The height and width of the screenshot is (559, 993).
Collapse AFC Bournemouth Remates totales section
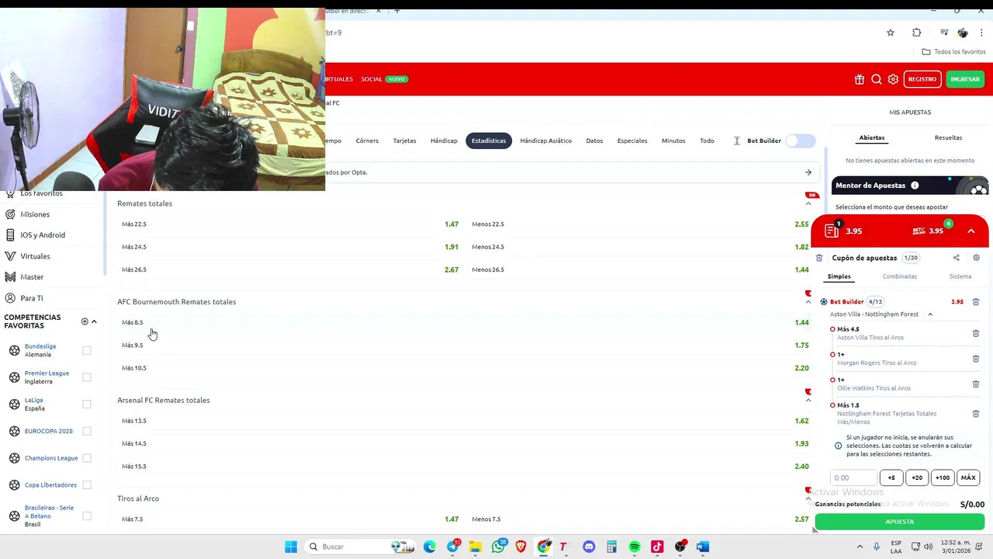tap(808, 302)
